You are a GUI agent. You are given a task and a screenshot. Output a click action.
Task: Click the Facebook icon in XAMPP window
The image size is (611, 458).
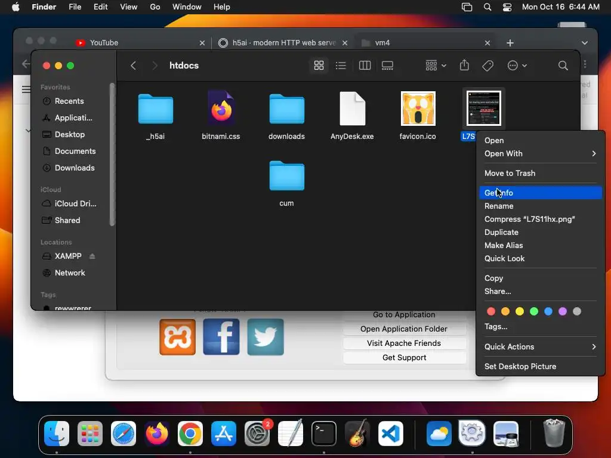click(221, 337)
